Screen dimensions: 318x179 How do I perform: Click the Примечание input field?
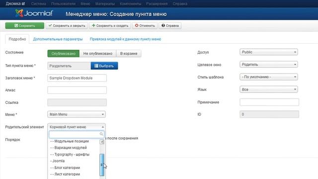[x=269, y=102]
